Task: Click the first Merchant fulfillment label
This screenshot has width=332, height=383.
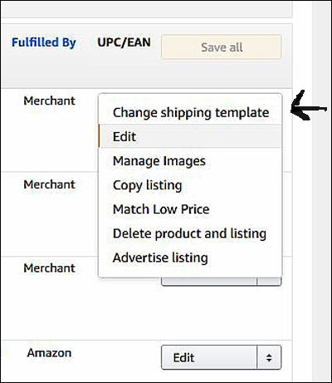Action: point(49,101)
